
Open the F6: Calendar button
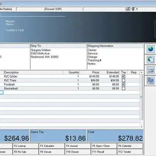pos(130,146)
